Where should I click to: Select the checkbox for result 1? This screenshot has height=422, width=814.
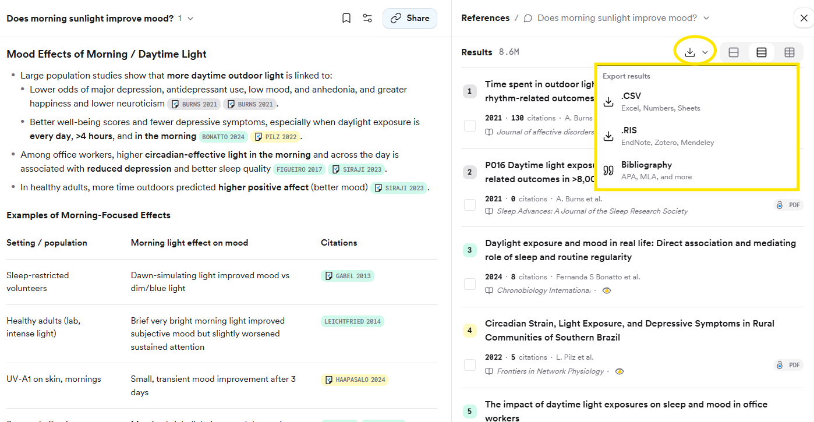click(470, 125)
